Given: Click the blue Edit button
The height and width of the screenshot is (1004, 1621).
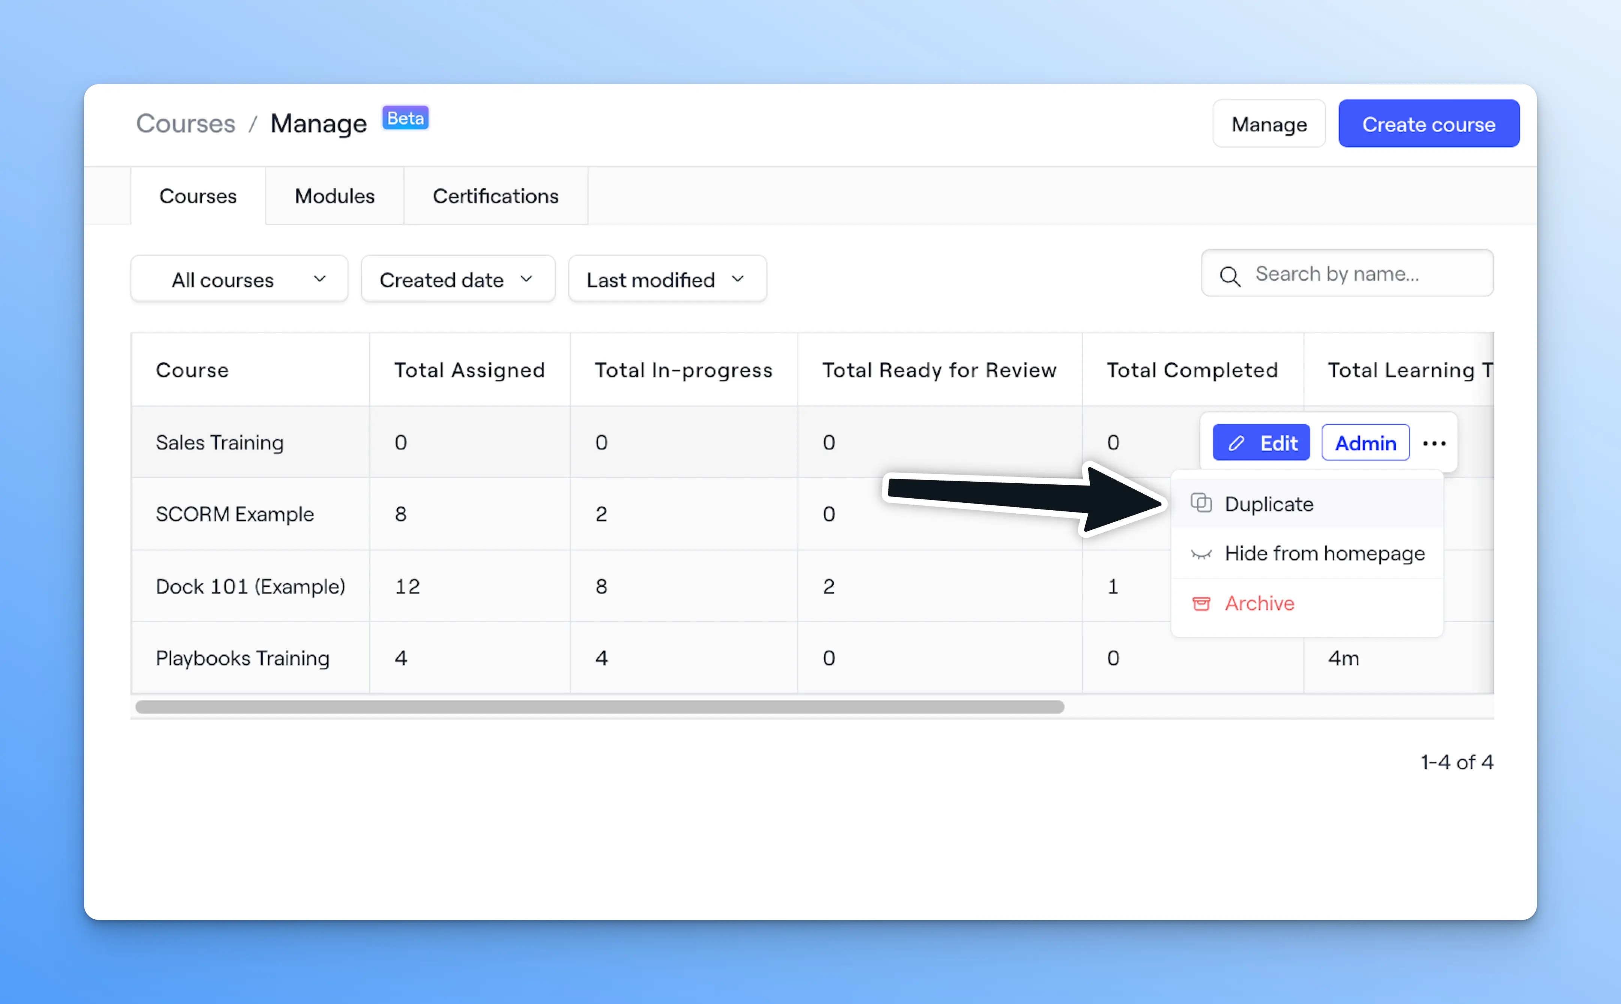Looking at the screenshot, I should 1261,443.
